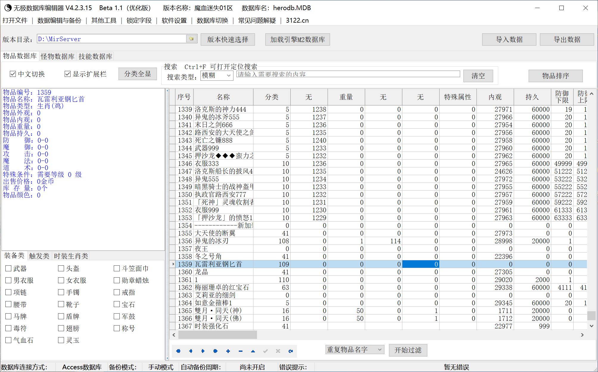Click horizontal scrollbar thumb of grid
Screen dimensions: 598x372
(218, 335)
